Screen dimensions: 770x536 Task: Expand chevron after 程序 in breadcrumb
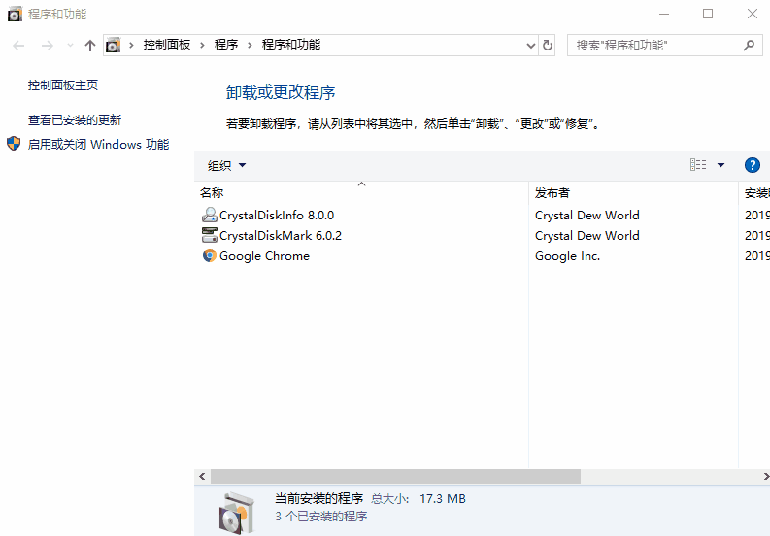[x=250, y=46]
